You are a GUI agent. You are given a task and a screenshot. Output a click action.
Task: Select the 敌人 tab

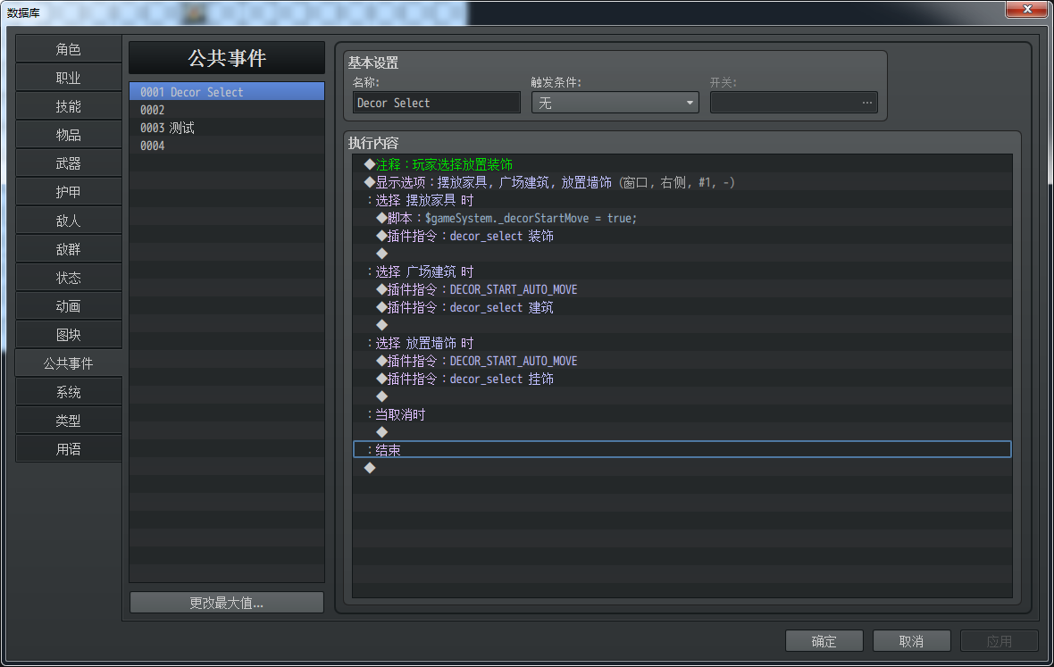pos(69,221)
